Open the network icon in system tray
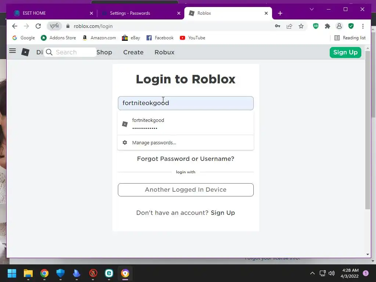 coord(322,273)
